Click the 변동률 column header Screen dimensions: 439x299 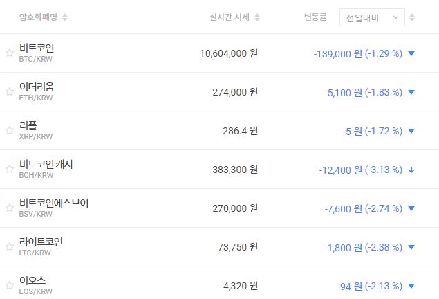click(x=317, y=17)
